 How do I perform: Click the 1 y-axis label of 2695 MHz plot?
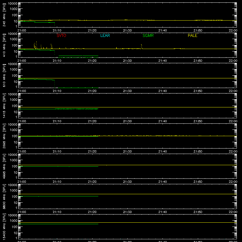click(16, 147)
